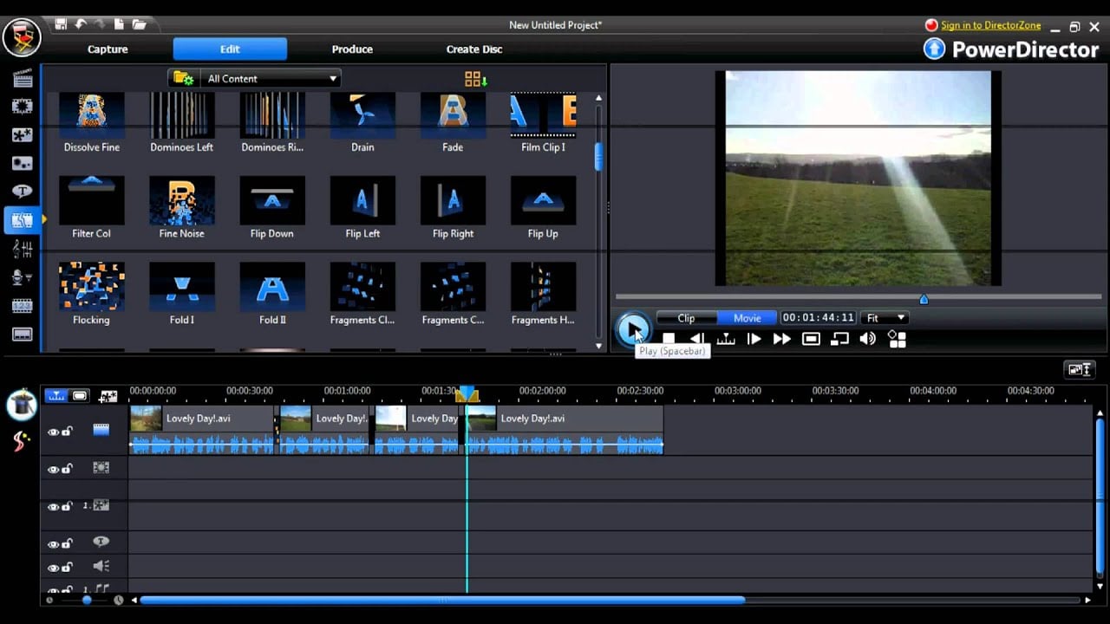Click the timeline zoom slider handle

tap(87, 599)
